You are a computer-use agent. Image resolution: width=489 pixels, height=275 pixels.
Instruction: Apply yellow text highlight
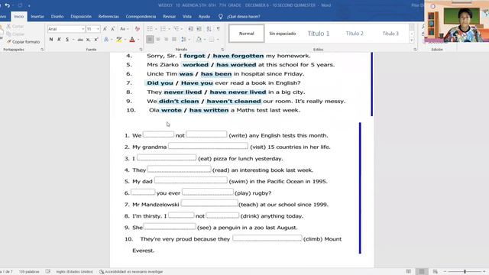(x=119, y=39)
